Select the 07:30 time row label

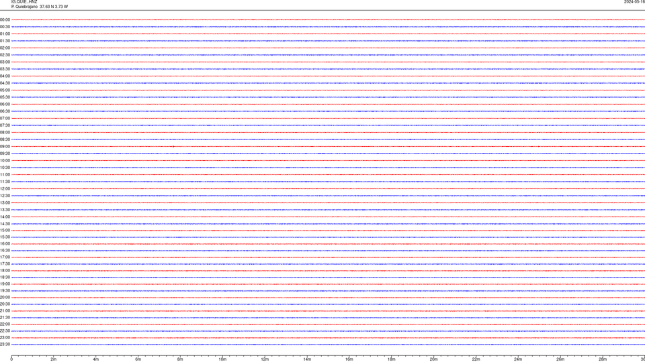point(5,125)
